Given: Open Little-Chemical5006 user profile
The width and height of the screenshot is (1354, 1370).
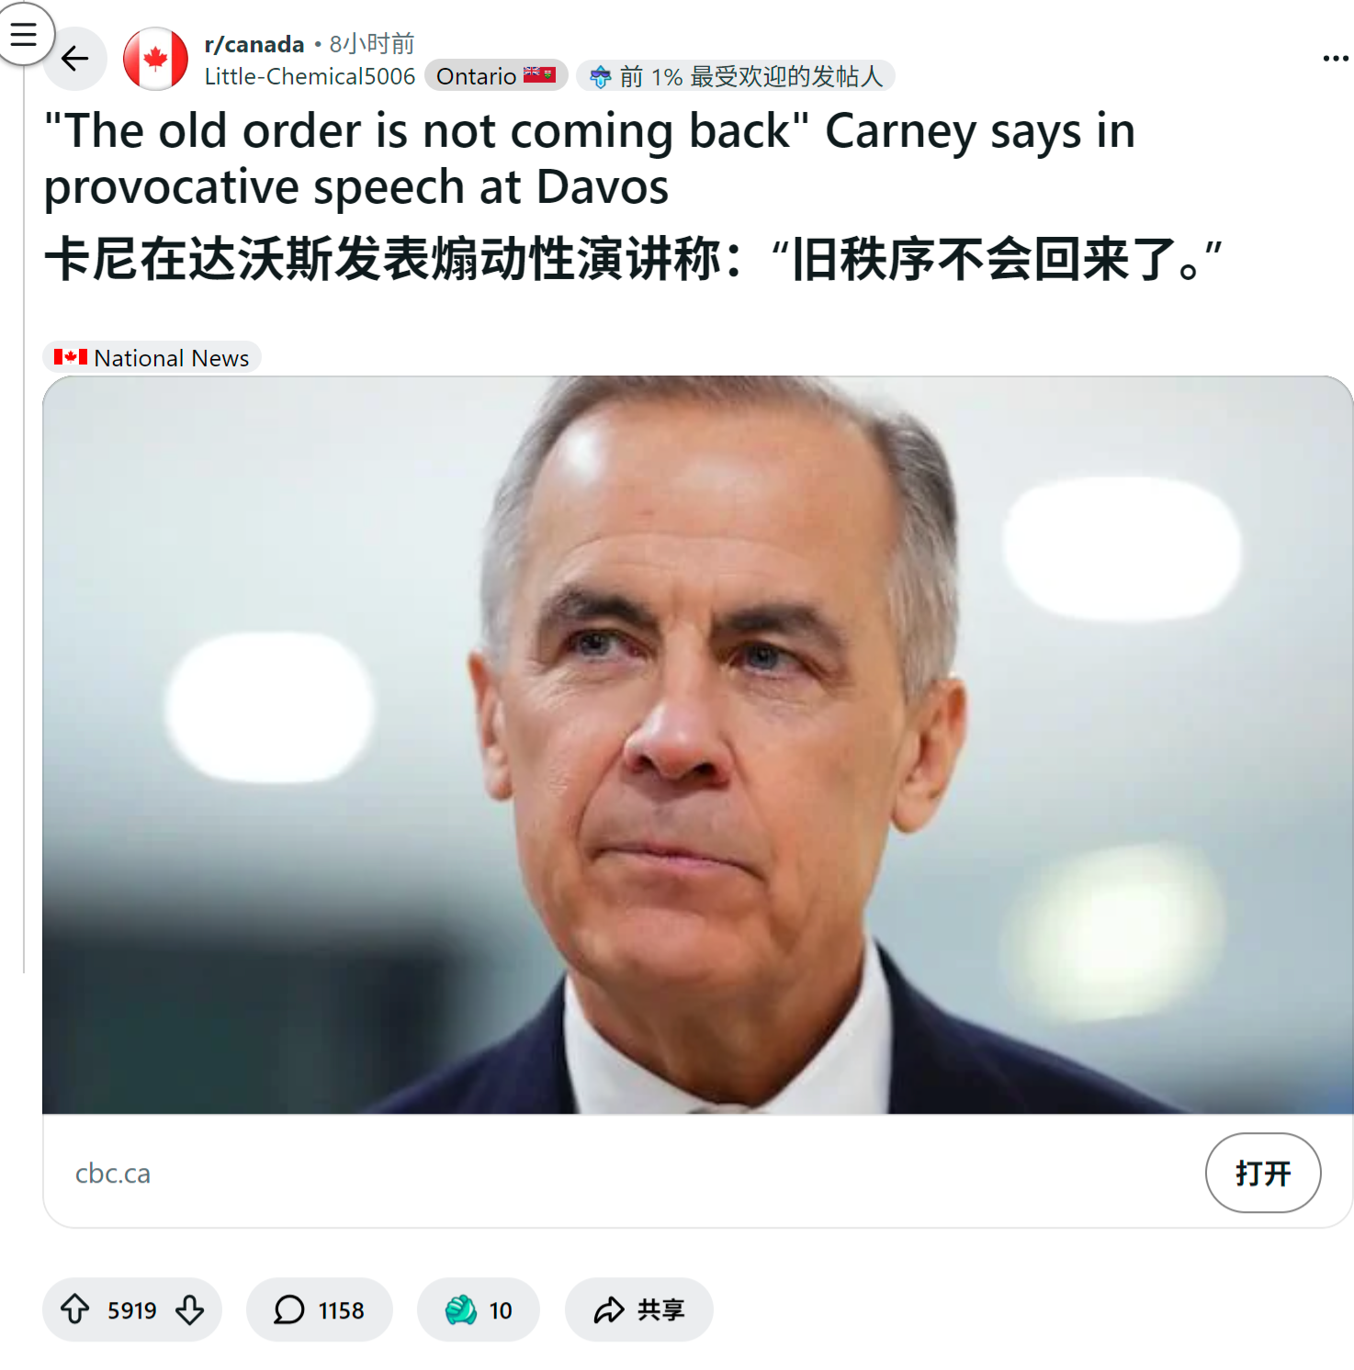Looking at the screenshot, I should (x=310, y=76).
